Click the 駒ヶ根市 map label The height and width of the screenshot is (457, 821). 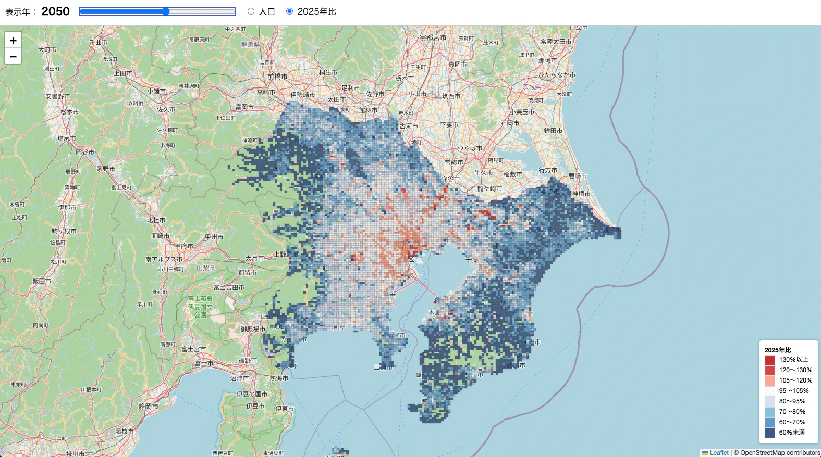point(64,231)
